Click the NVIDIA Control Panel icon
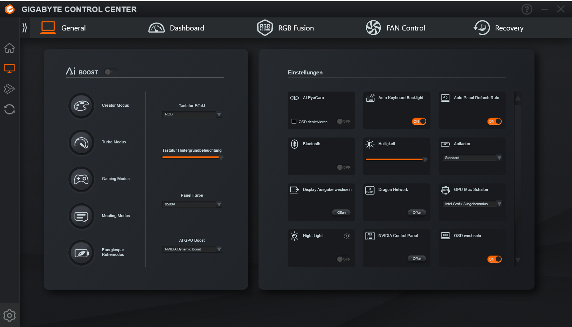Viewport: 572px width, 327px height. 370,236
